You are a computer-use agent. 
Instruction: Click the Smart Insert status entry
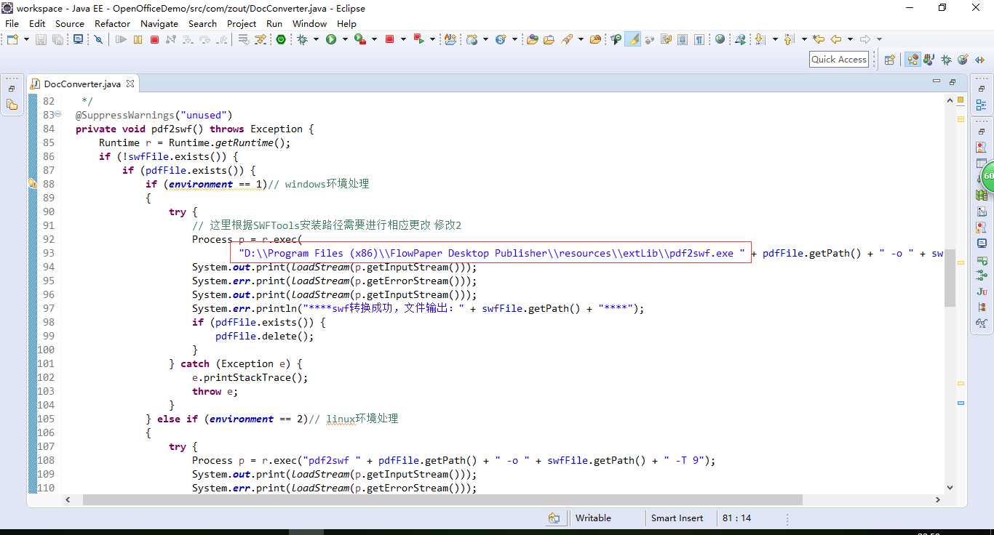pos(677,518)
